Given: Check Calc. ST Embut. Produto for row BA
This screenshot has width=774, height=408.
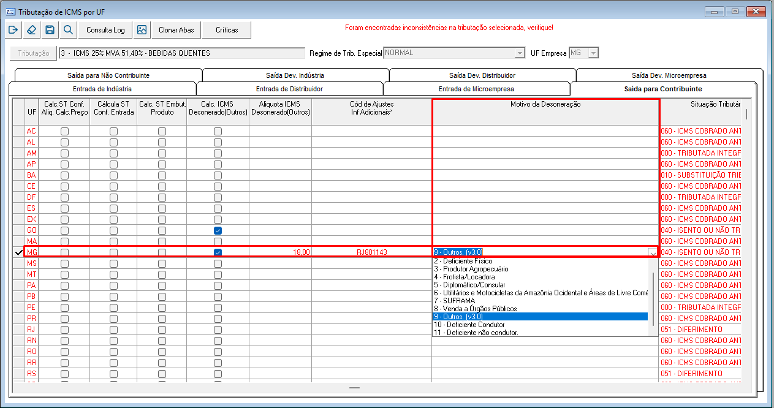Looking at the screenshot, I should pos(162,175).
